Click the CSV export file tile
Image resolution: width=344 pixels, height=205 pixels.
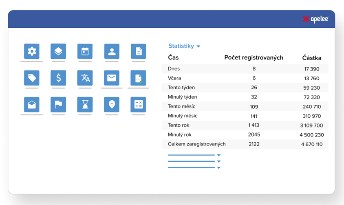coord(139,78)
